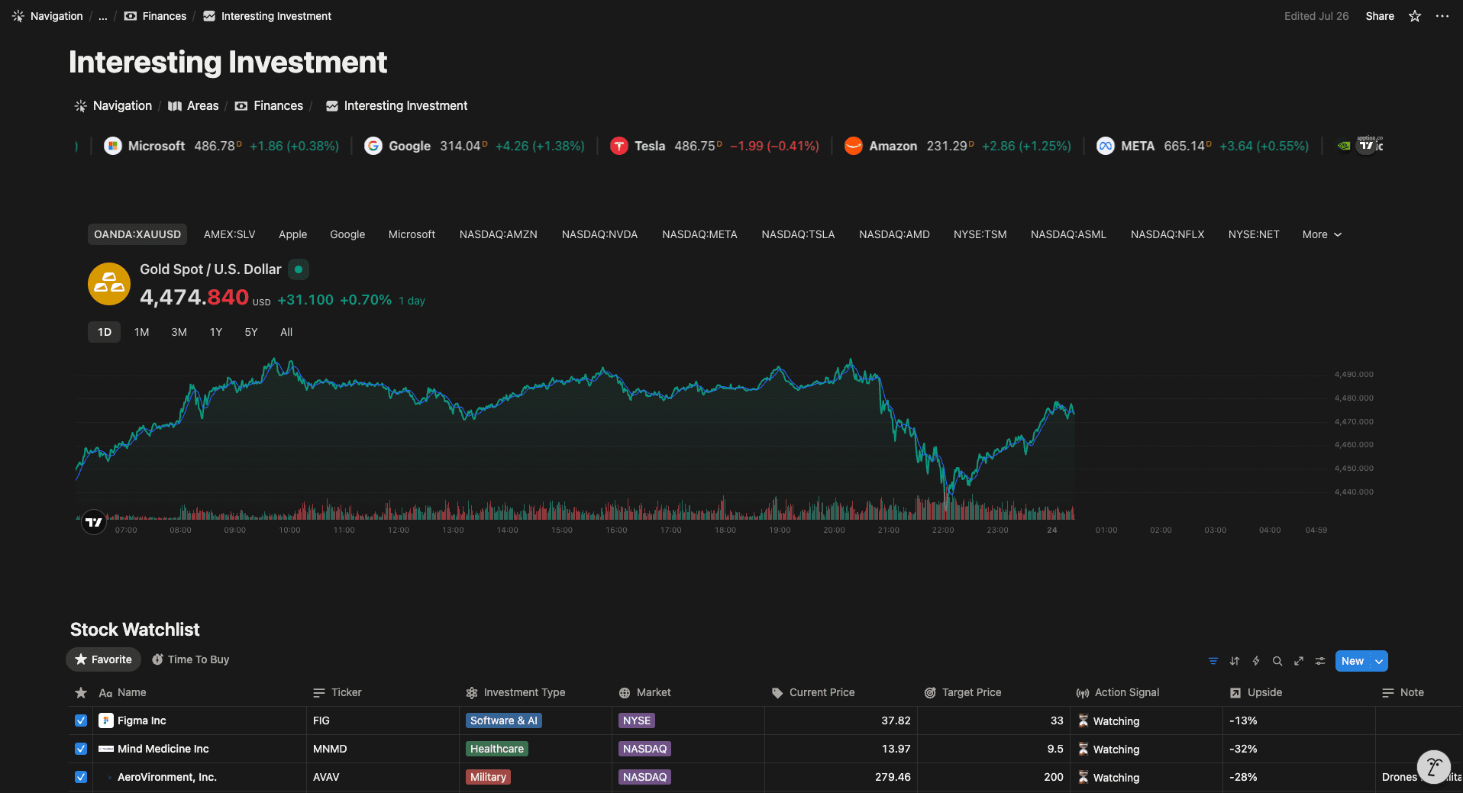Click the Tesla logo in ticker tape
Image resolution: width=1463 pixels, height=793 pixels.
point(619,146)
